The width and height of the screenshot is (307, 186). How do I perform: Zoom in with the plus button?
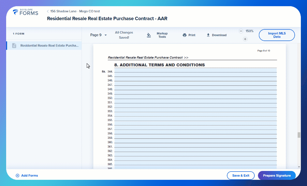click(x=245, y=39)
